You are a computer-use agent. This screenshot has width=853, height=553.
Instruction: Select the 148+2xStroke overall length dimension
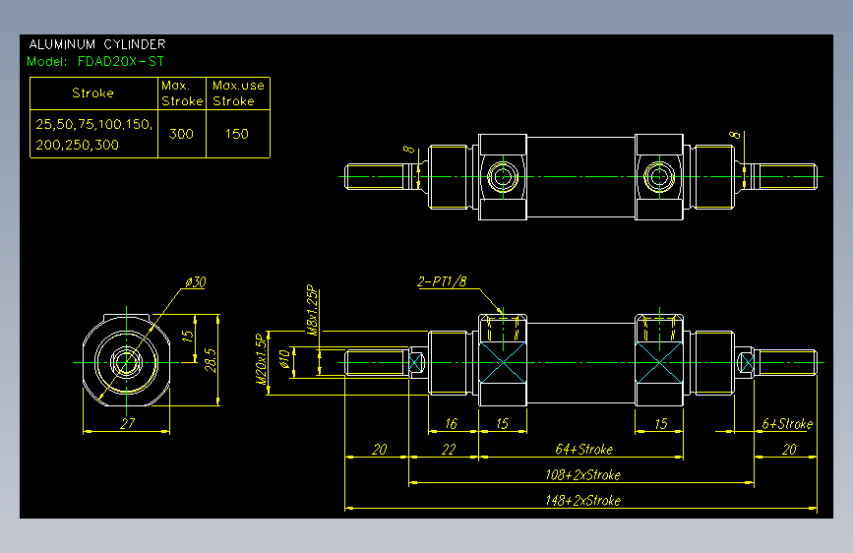582,500
